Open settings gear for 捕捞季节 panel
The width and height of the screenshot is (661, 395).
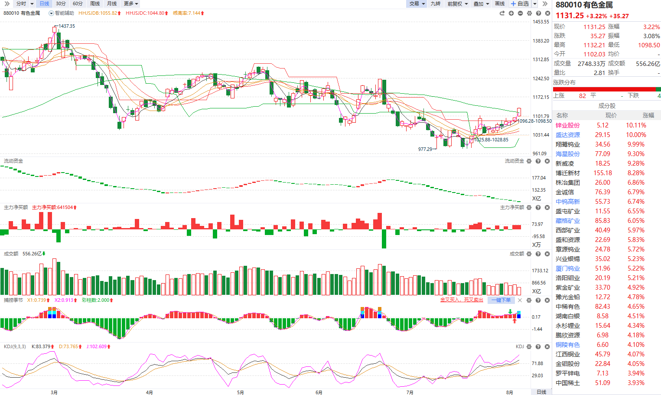click(x=529, y=300)
